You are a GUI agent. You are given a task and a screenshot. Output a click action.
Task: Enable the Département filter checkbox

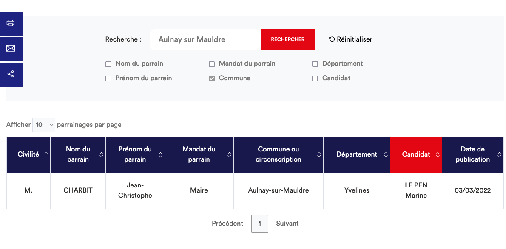coord(315,64)
